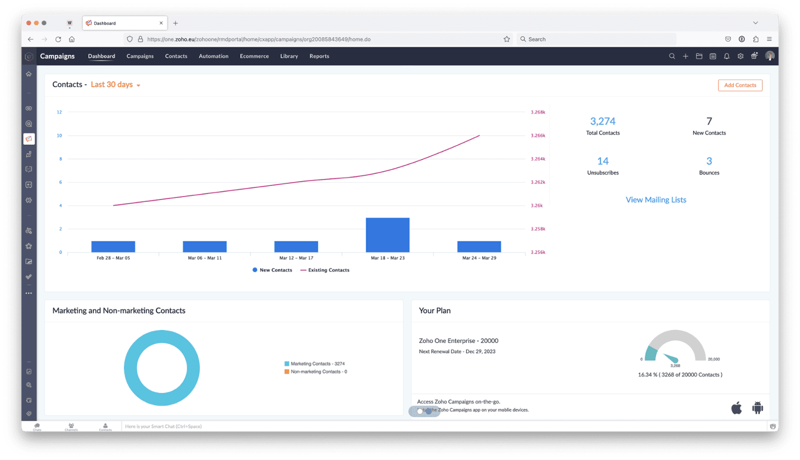Click the Feb 28 – Mar 05 bar

[113, 246]
